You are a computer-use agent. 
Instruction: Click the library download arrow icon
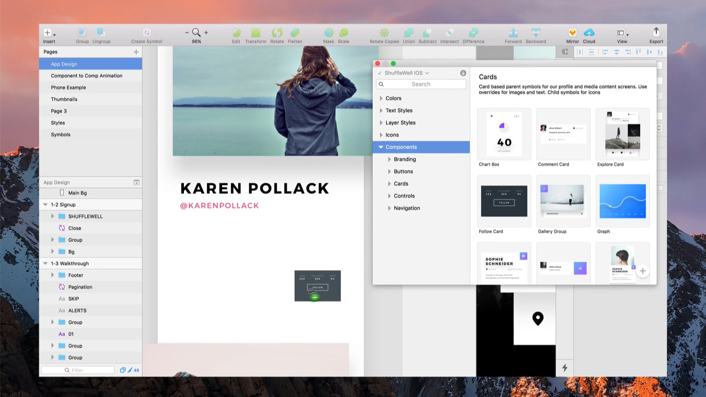(x=463, y=73)
